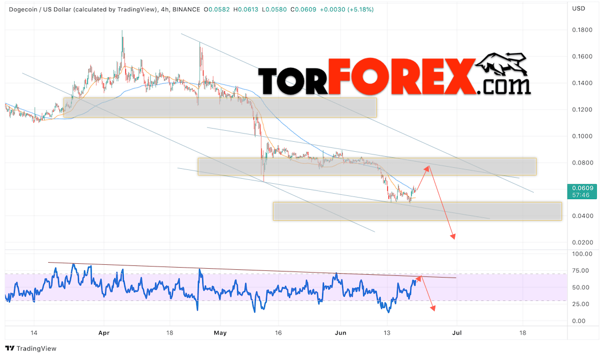Click the 13 date label on time axis
This screenshot has width=604, height=357.
pyautogui.click(x=387, y=333)
